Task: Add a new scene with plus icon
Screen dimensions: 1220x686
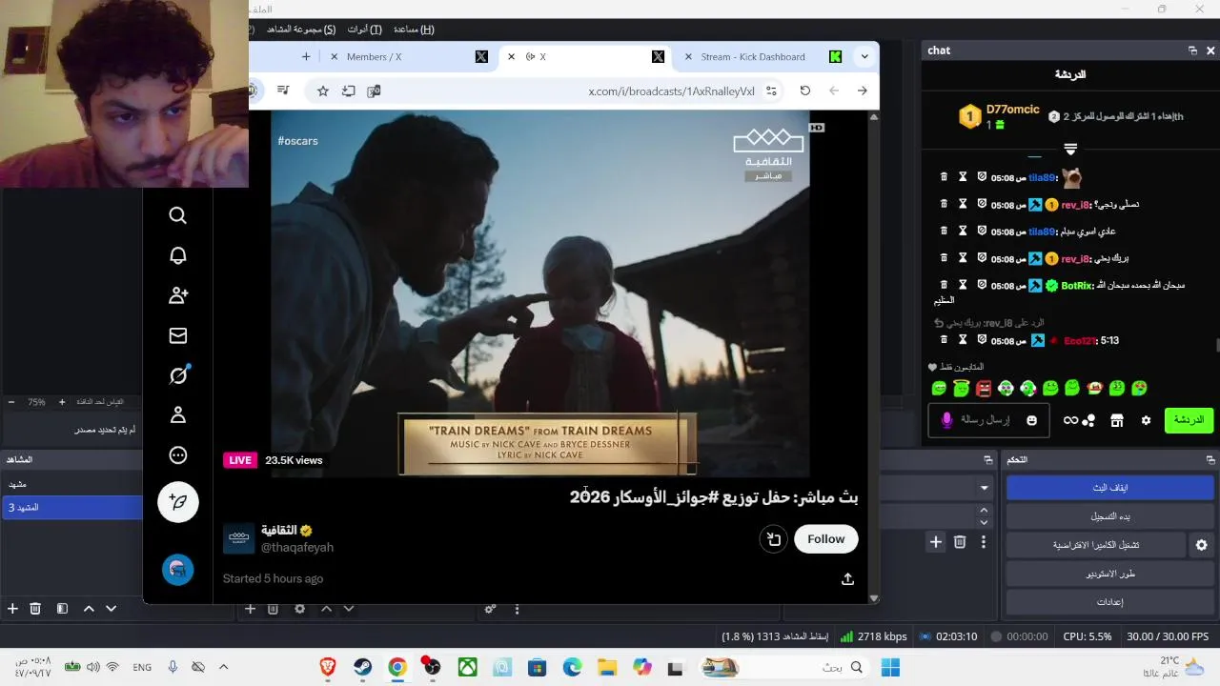Action: pos(12,608)
